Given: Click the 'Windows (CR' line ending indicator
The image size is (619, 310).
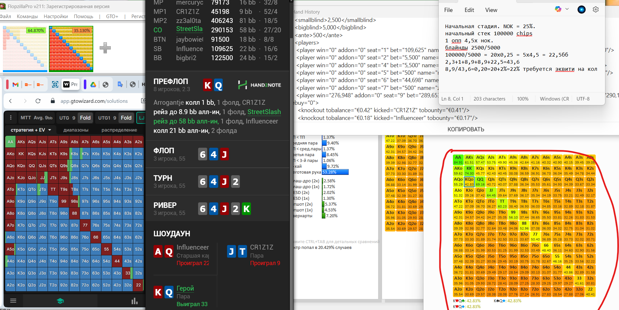Looking at the screenshot, I should [x=554, y=99].
